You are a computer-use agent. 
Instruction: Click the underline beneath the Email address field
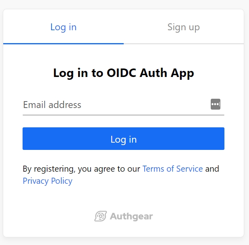[123, 115]
